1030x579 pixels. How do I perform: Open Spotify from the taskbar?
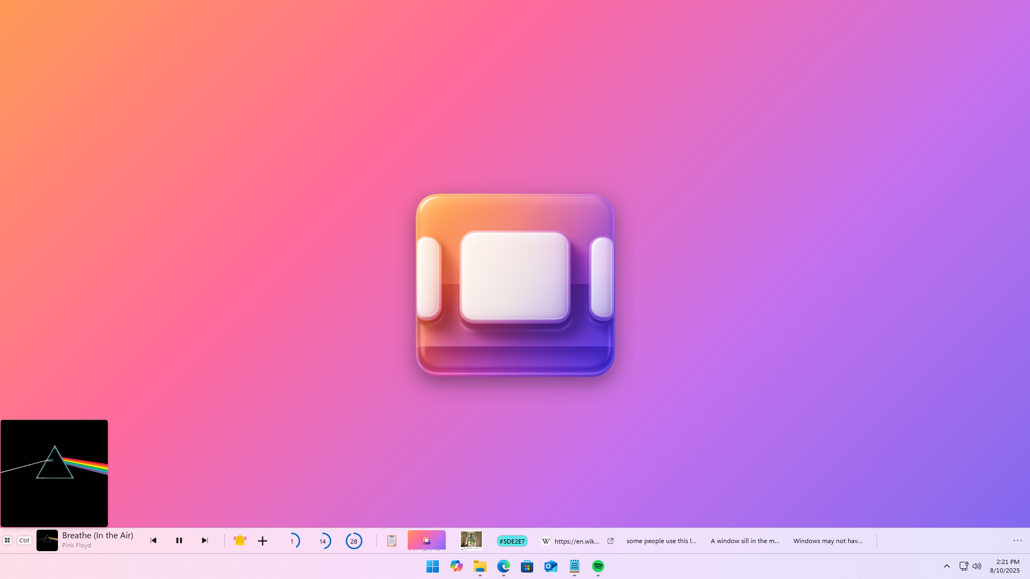598,566
